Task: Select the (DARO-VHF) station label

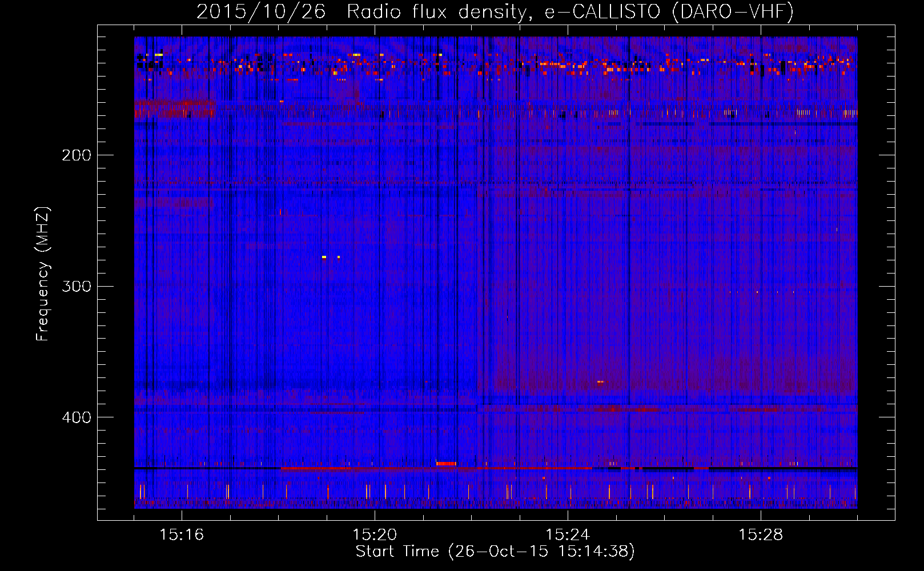Action: [x=733, y=11]
